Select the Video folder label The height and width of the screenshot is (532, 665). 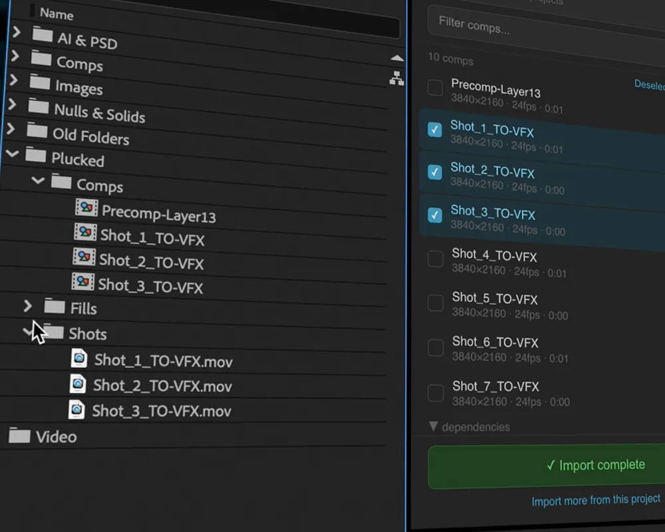pyautogui.click(x=56, y=436)
